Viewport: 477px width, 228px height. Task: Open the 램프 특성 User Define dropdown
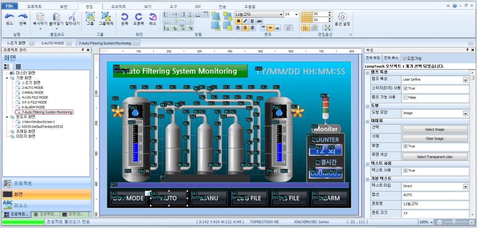(x=465, y=80)
